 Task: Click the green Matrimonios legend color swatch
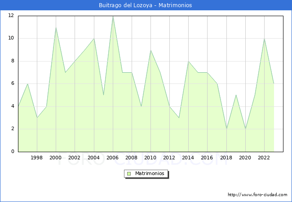pyautogui.click(x=129, y=174)
